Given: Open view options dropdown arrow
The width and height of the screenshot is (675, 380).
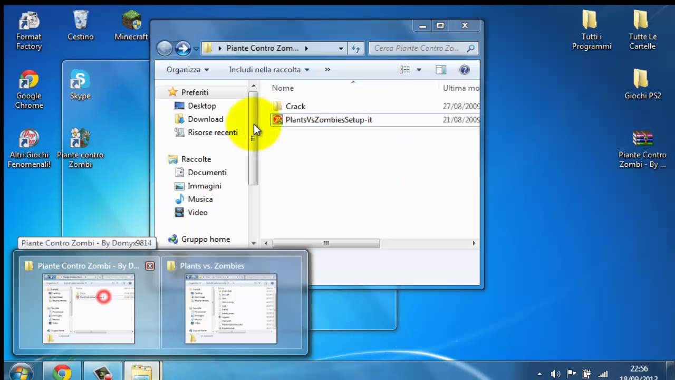Looking at the screenshot, I should click(x=419, y=70).
